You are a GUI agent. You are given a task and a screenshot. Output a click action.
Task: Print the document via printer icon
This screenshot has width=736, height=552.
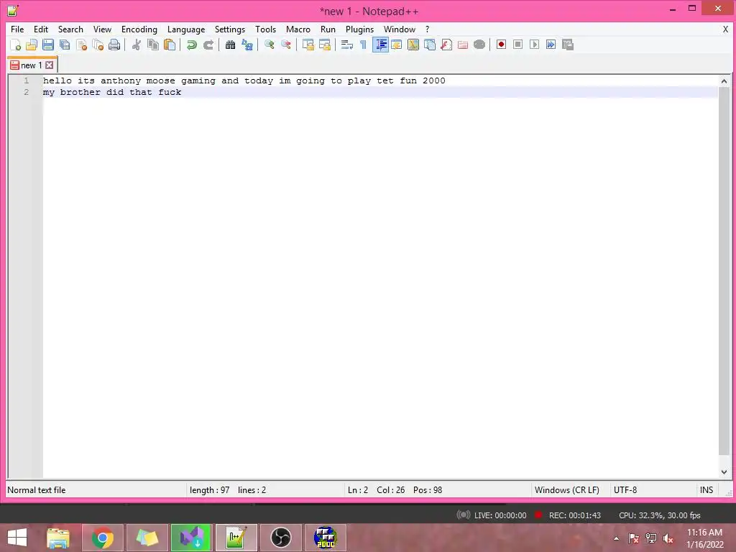point(114,45)
